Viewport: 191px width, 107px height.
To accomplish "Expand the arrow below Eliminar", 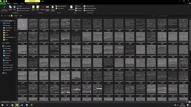I will 43,11.
